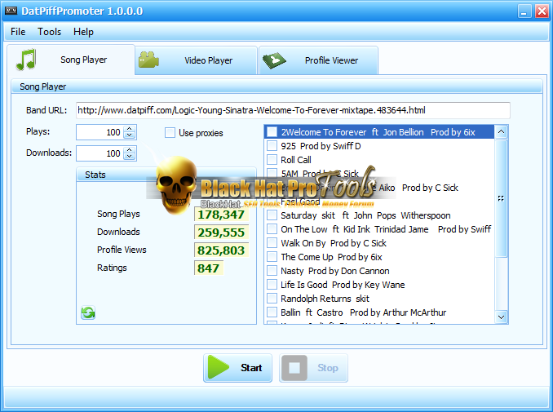The height and width of the screenshot is (412, 553).
Task: Click the Profile Viewer green book icon
Action: tap(274, 60)
